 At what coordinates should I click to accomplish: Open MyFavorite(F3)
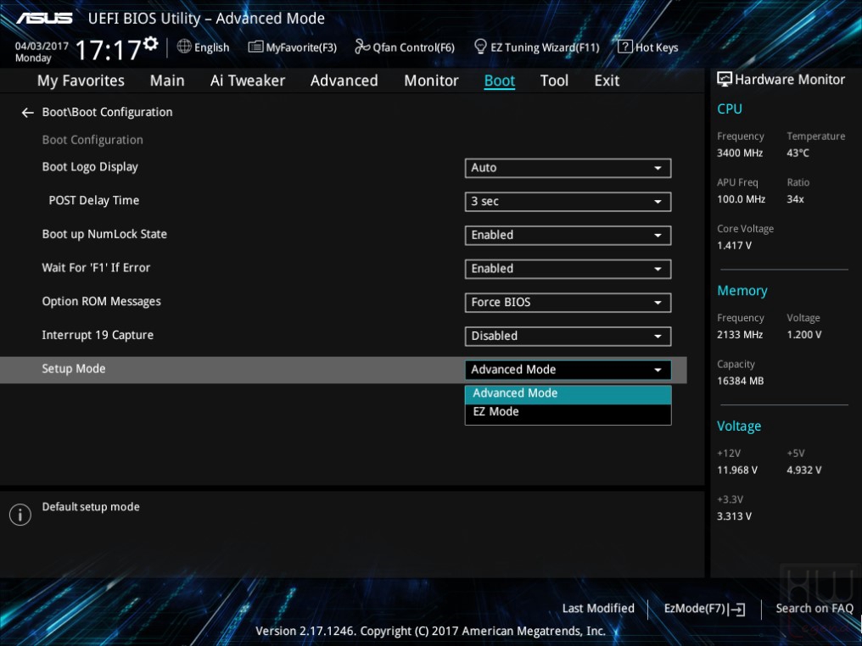(x=293, y=47)
